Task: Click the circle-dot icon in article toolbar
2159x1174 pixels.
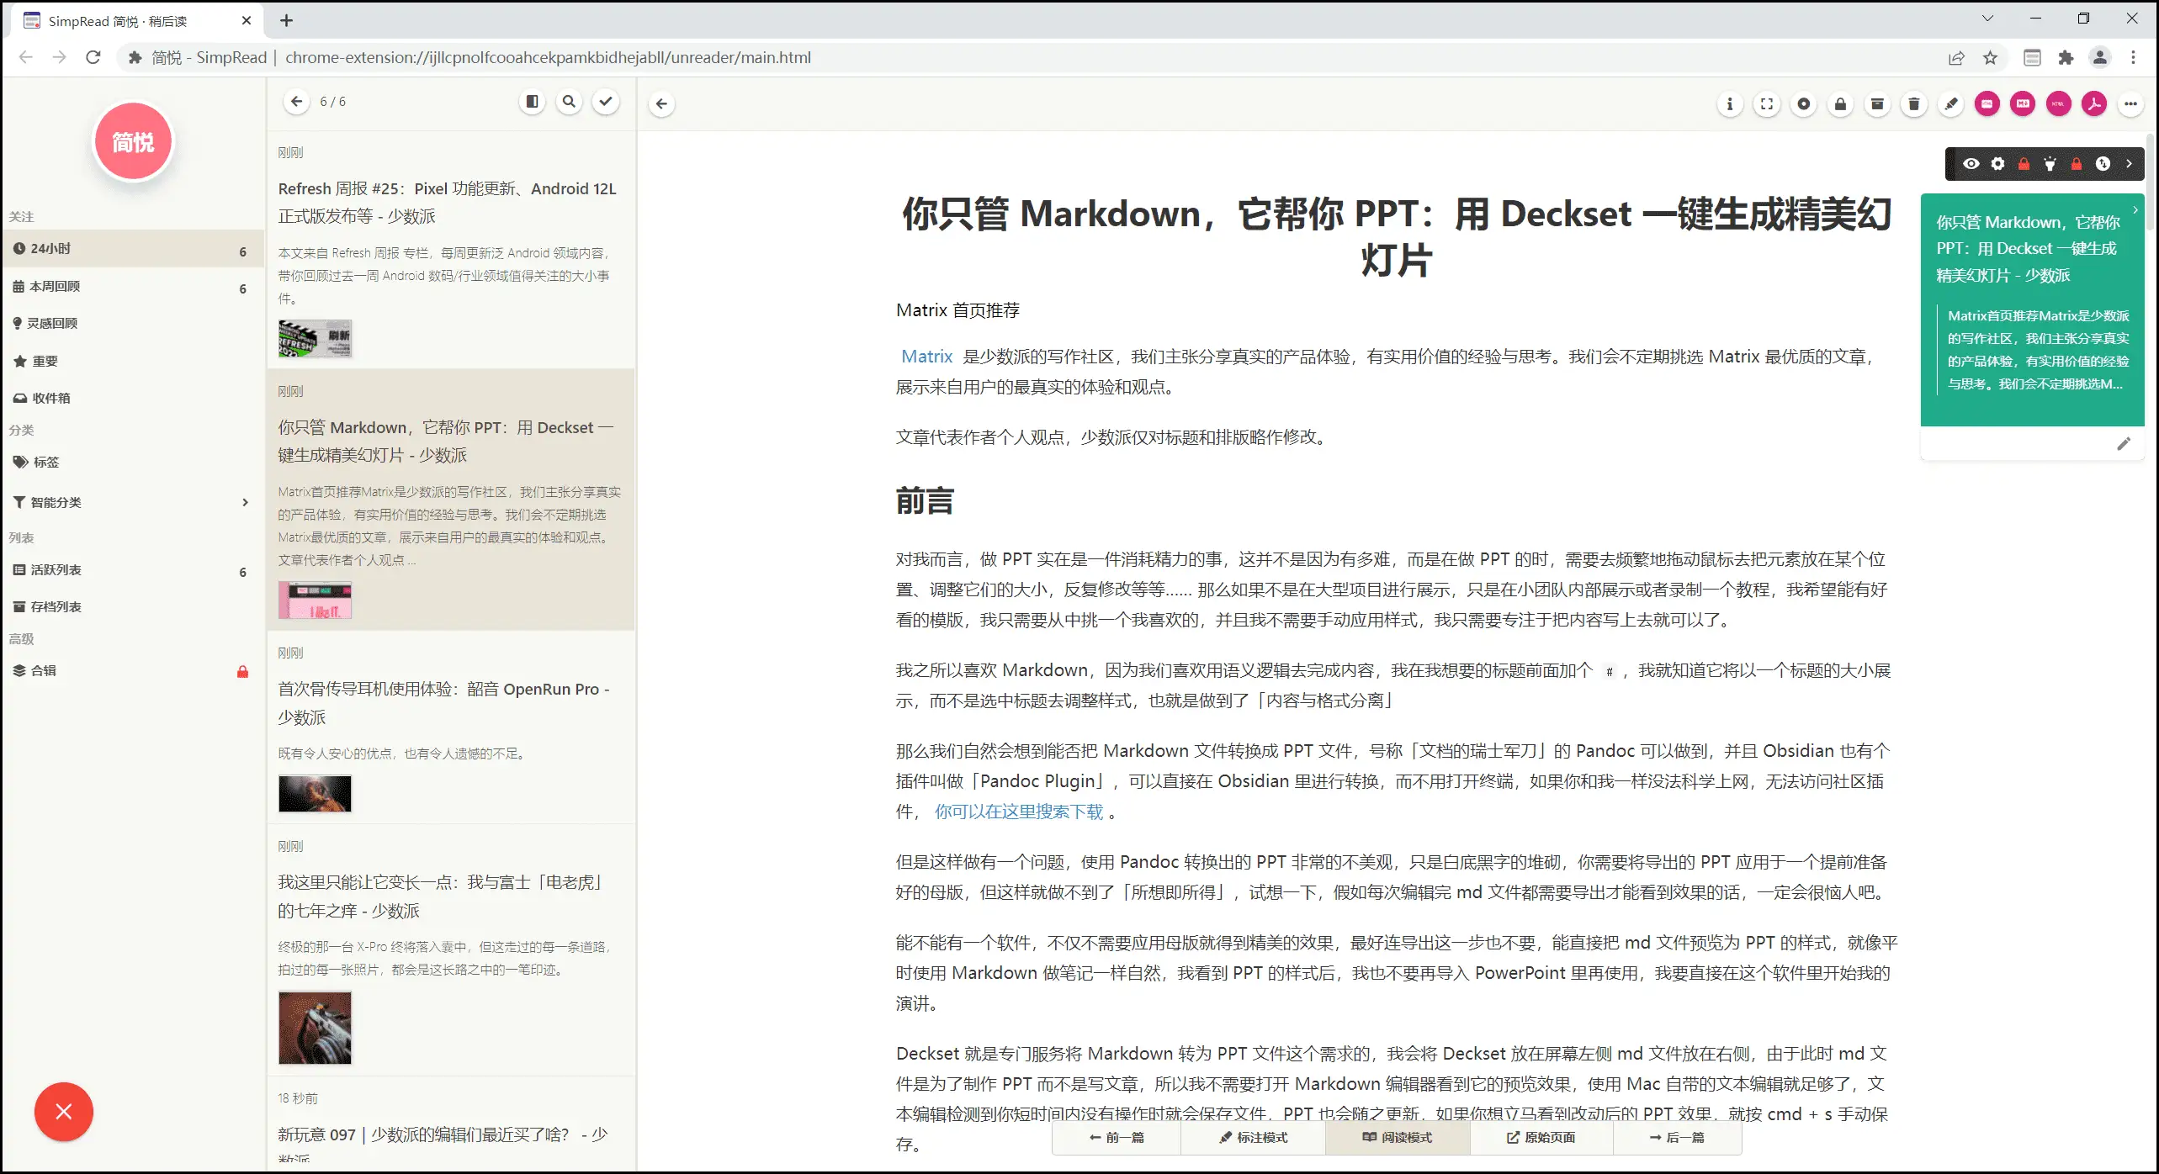Action: pyautogui.click(x=1804, y=104)
